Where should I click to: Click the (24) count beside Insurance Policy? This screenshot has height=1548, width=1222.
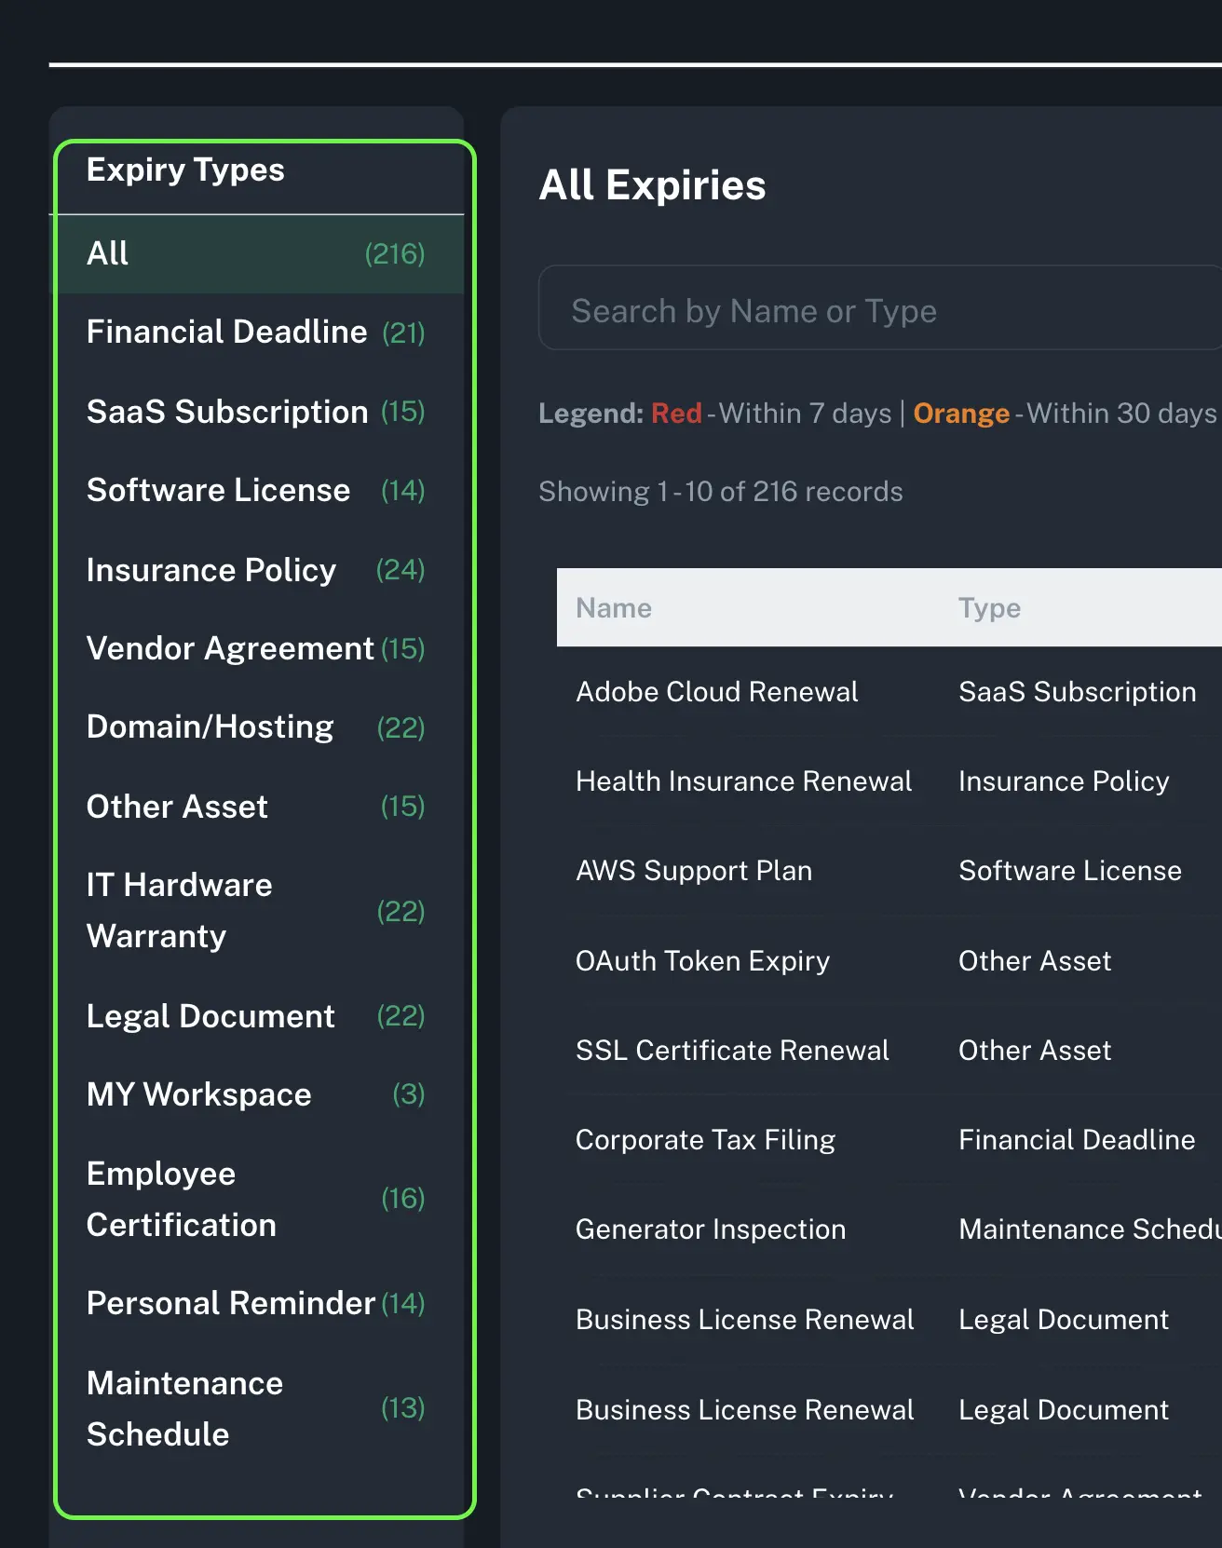(401, 569)
